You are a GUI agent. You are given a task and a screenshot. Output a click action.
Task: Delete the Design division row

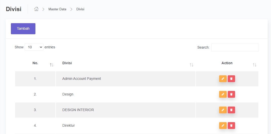pos(231,94)
